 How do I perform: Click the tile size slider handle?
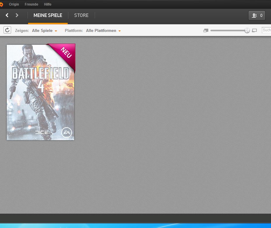(247, 30)
